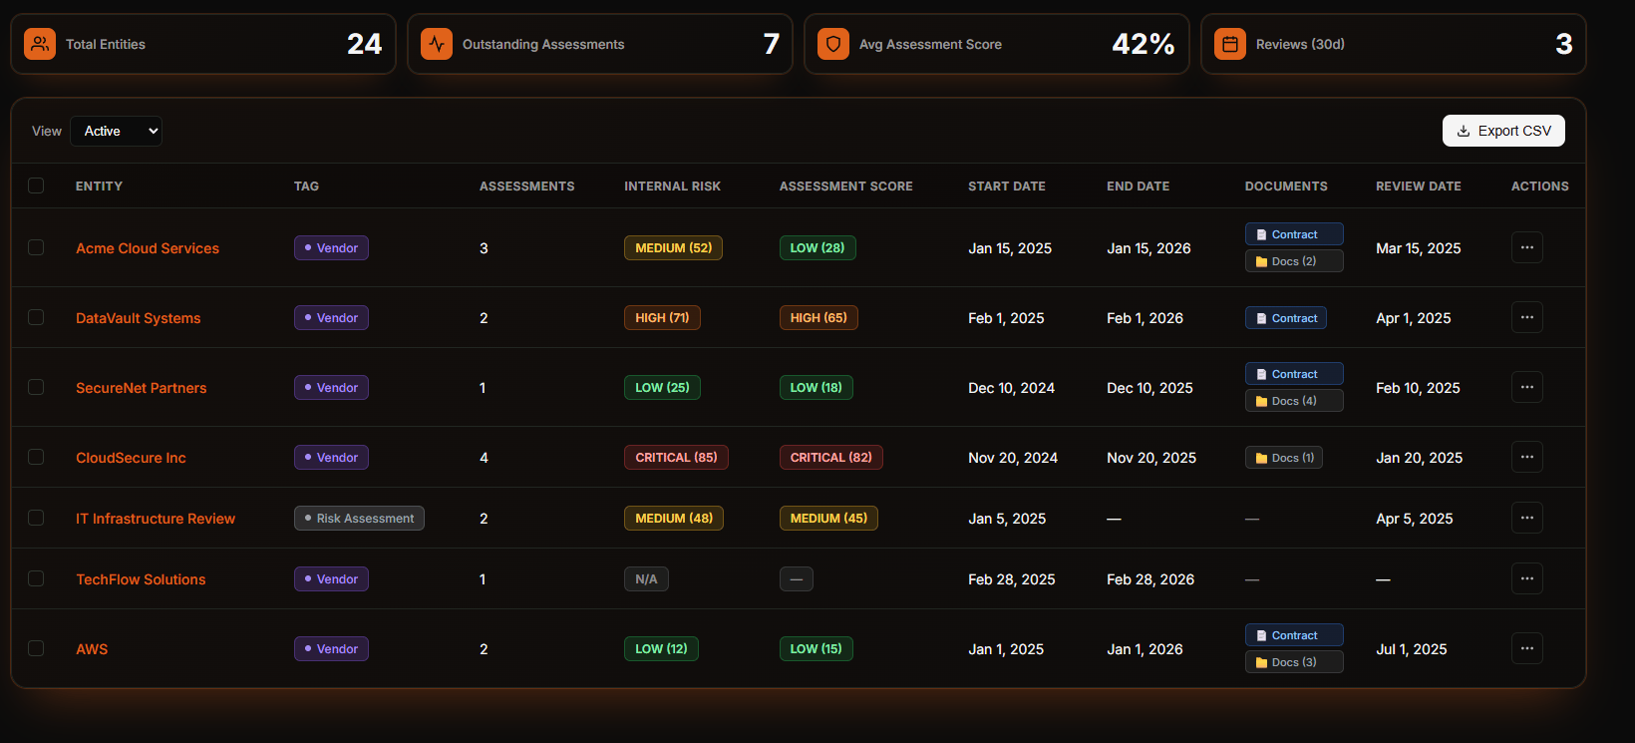
Task: Click the Mar 15, 2025 review date
Action: point(1418,248)
